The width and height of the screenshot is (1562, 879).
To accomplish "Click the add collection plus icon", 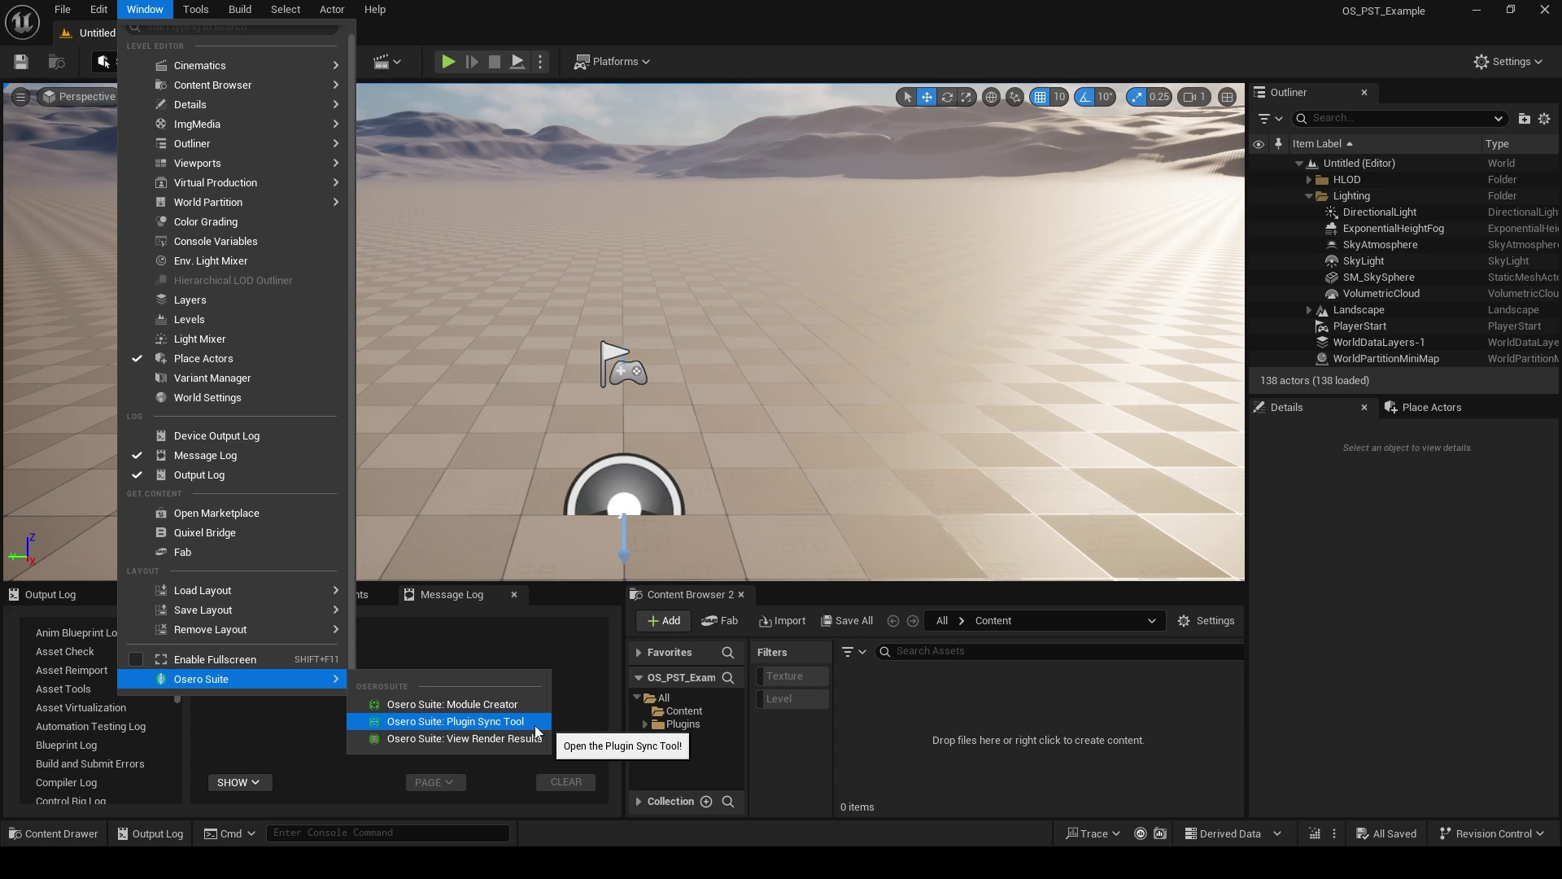I will point(706,802).
